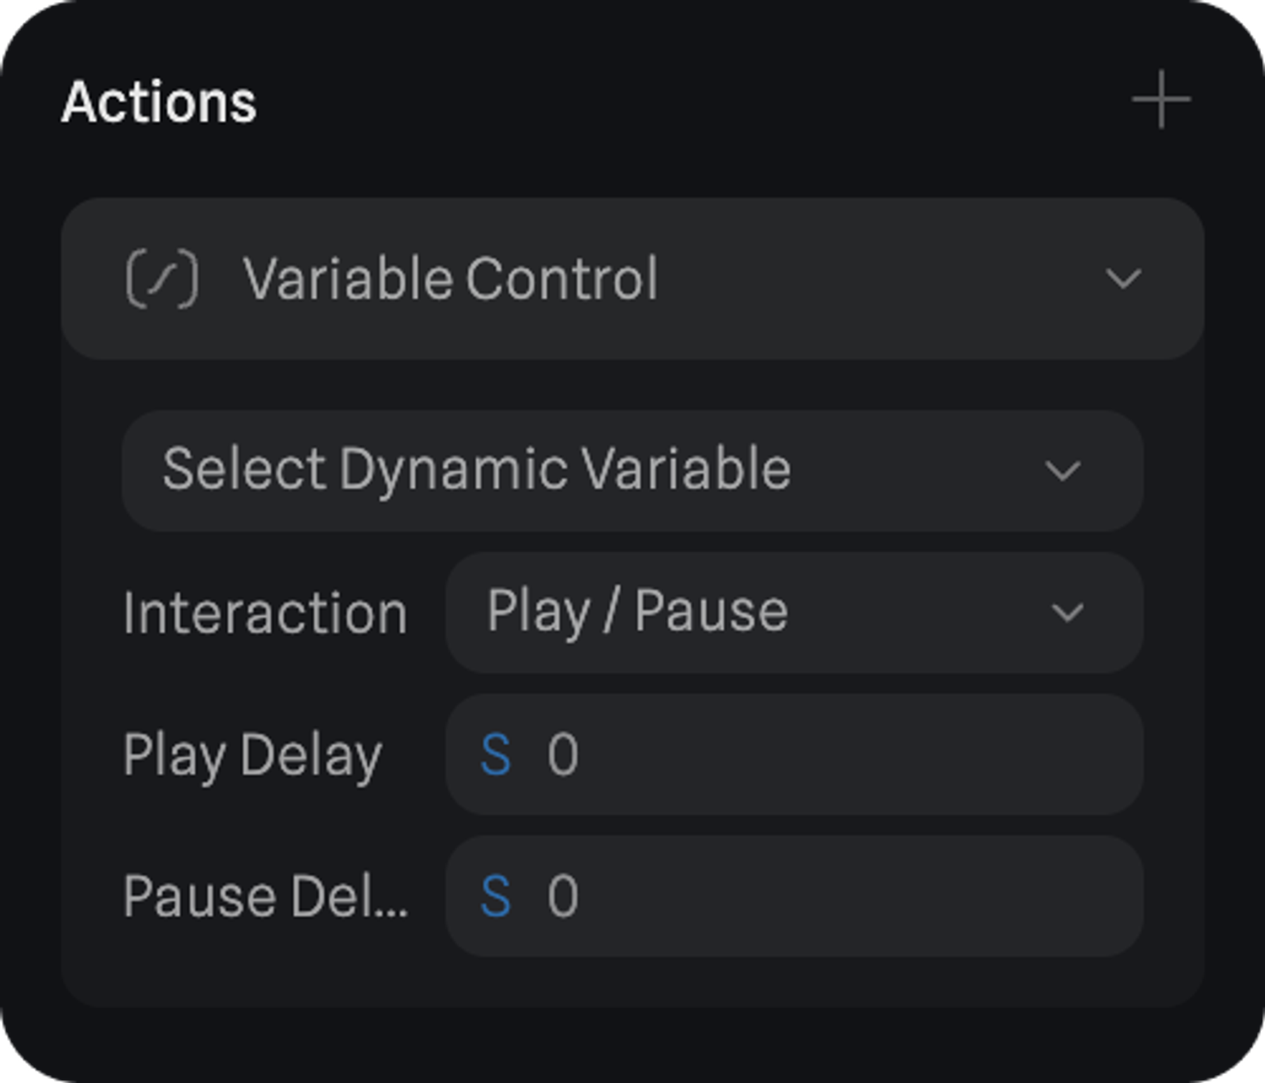Click the blue S icon for Pause Delay

[x=496, y=896]
